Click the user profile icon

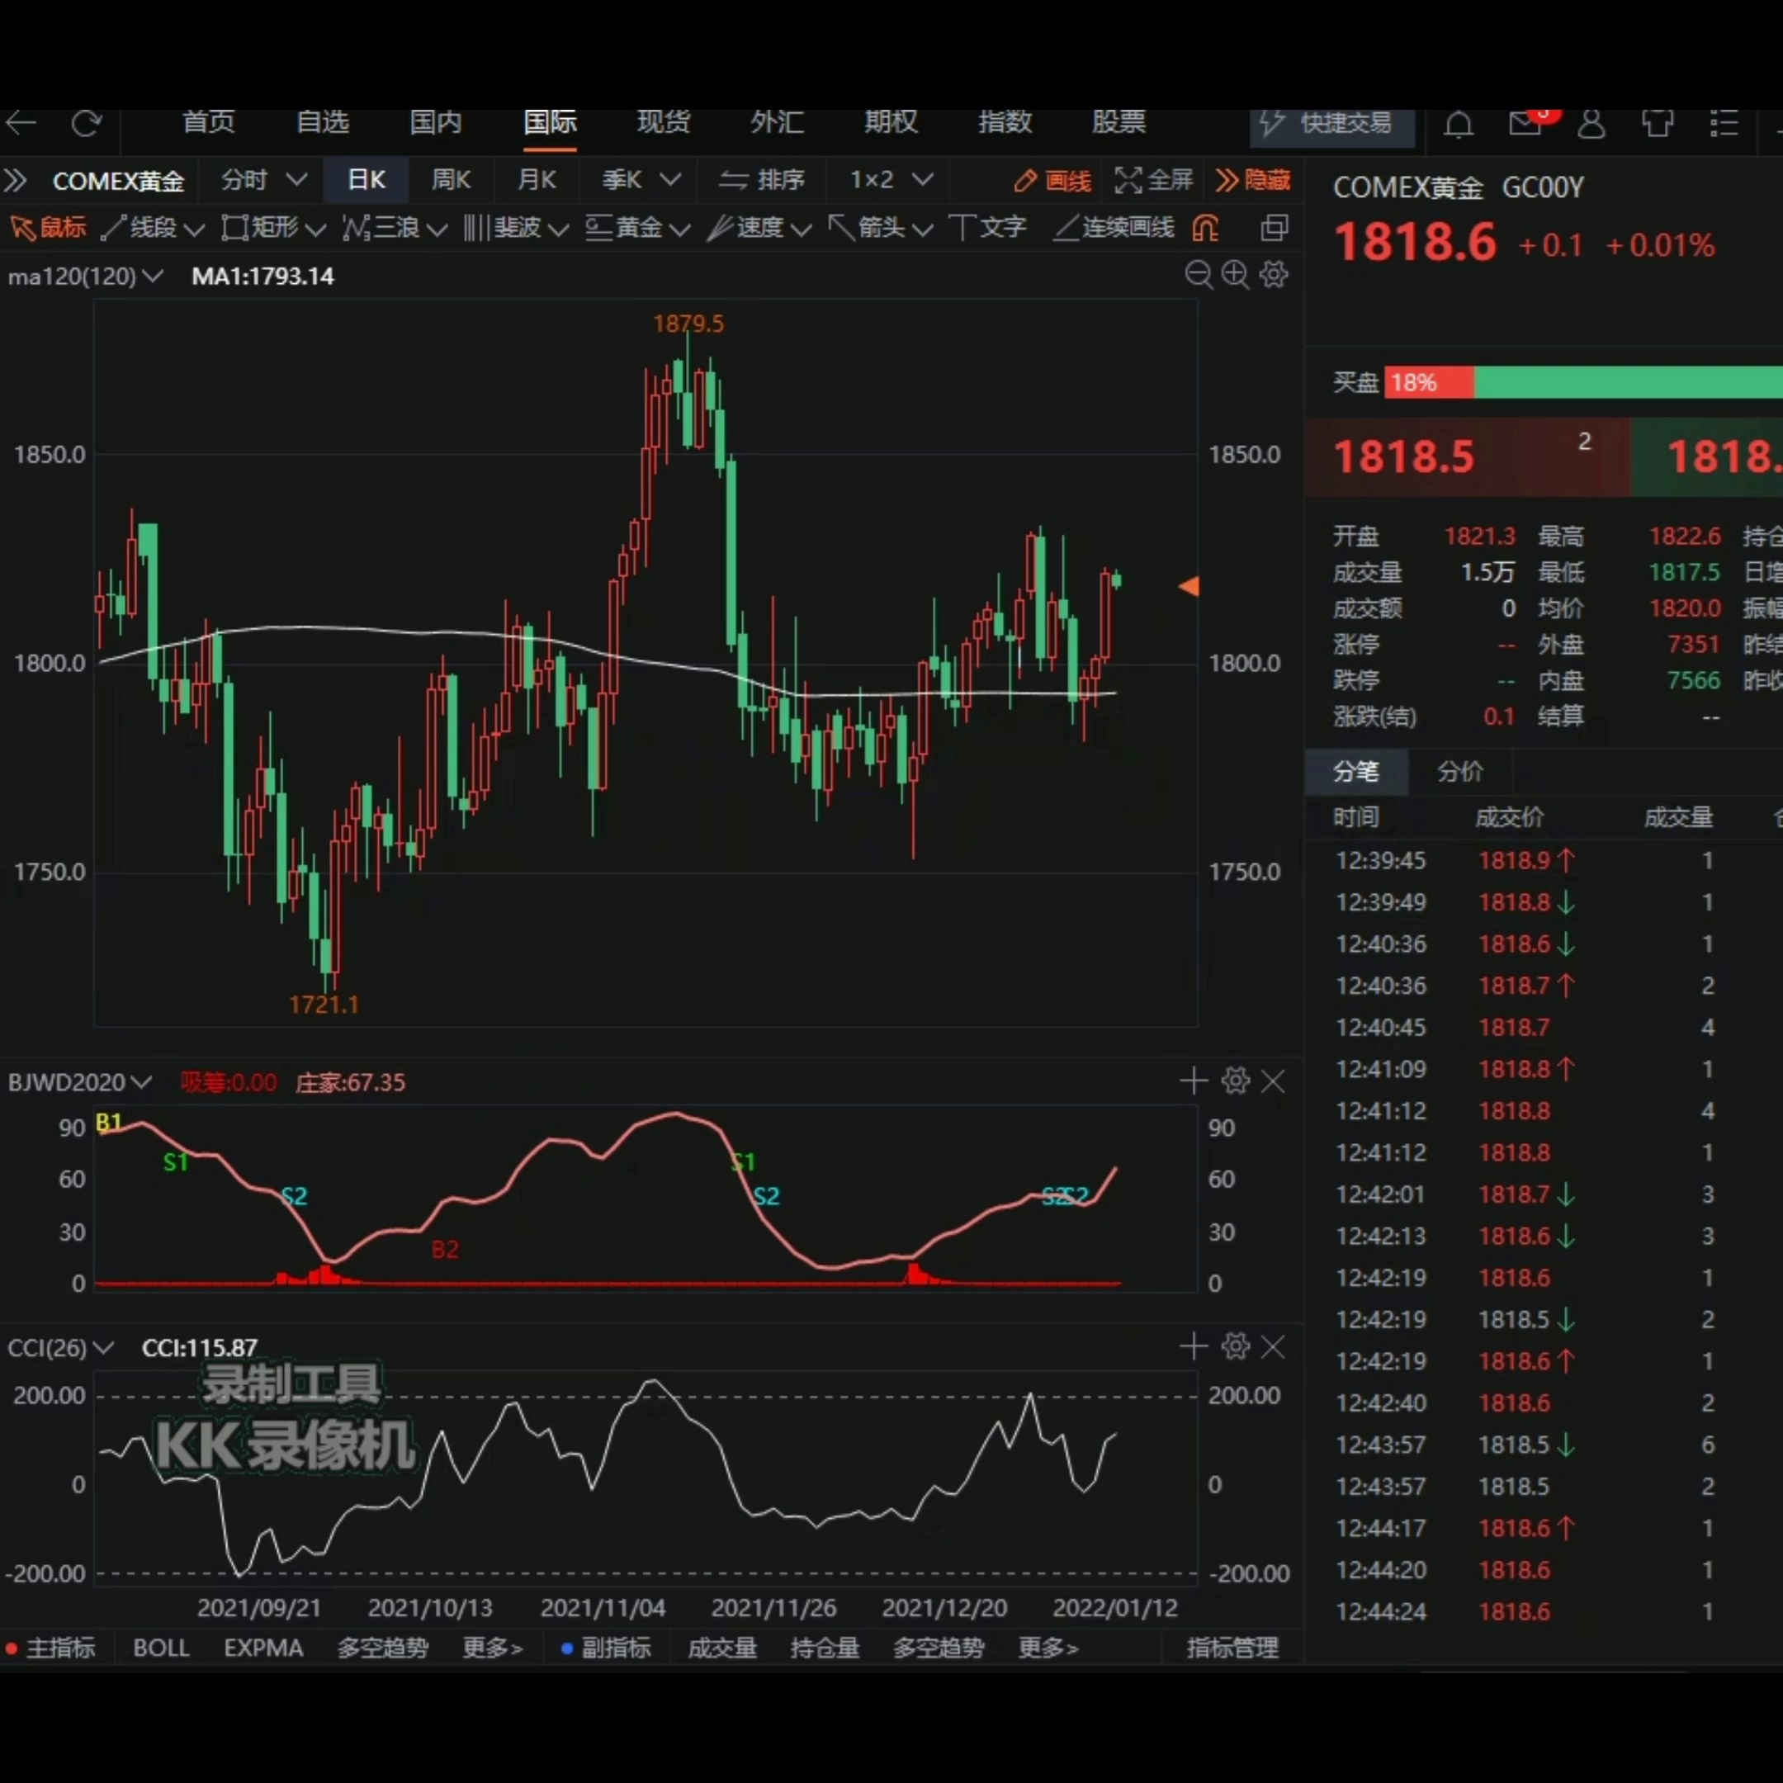(1591, 124)
